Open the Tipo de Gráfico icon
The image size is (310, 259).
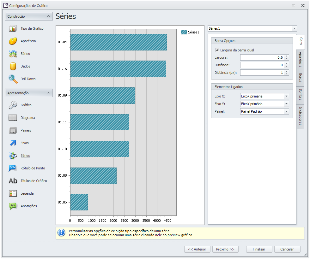(13, 28)
